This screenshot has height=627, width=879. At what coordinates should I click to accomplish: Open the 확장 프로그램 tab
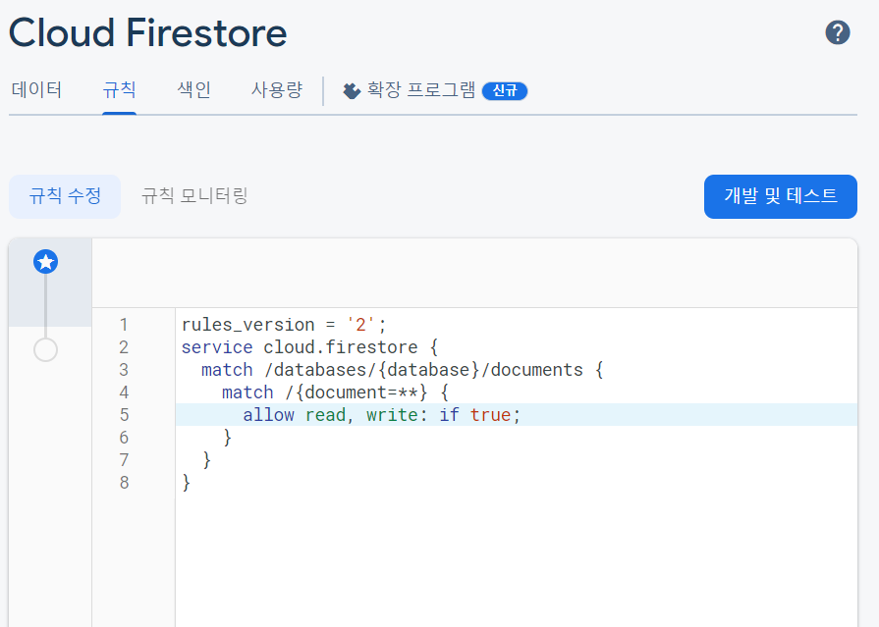pyautogui.click(x=421, y=89)
